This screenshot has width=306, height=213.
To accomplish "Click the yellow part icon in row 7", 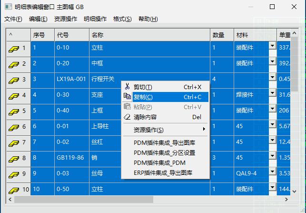I will click(x=14, y=143).
